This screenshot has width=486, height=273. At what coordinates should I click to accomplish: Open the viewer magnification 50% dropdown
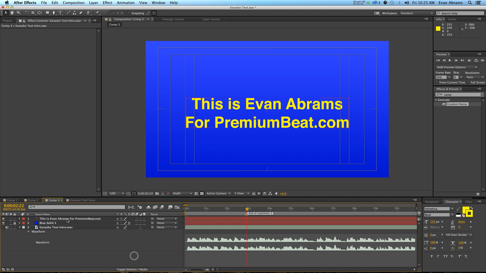point(116,193)
